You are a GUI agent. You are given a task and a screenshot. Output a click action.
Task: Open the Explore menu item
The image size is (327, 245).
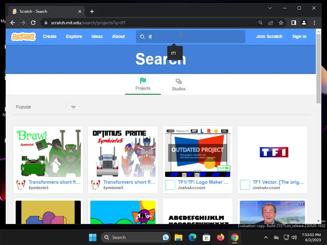point(74,36)
